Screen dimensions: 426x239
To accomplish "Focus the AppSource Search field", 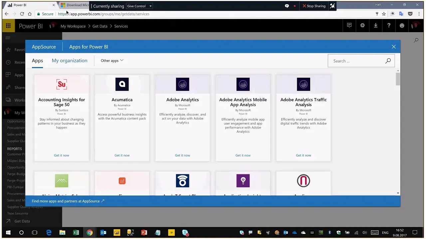I will pos(361,61).
